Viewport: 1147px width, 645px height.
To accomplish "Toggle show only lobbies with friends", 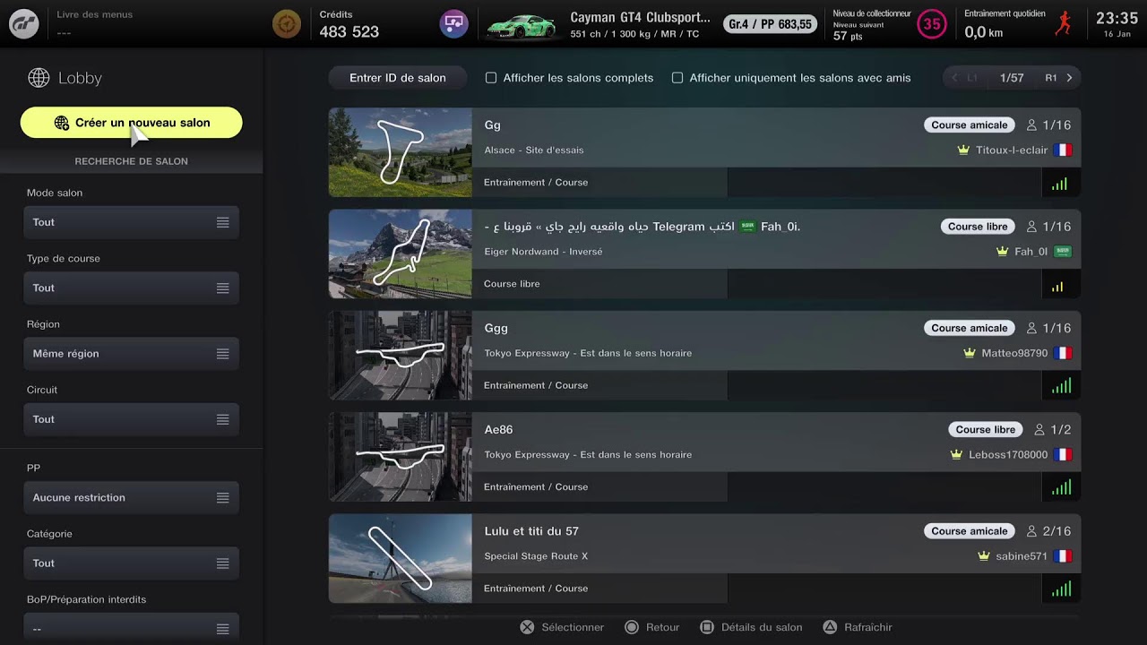I will (x=677, y=78).
